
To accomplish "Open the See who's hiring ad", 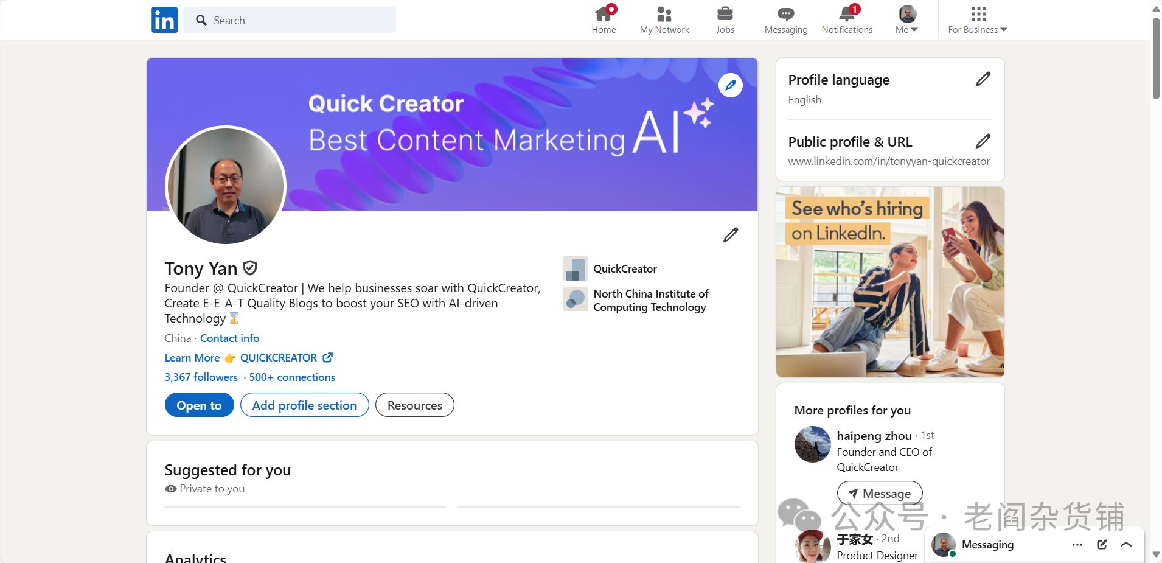I will (x=890, y=282).
